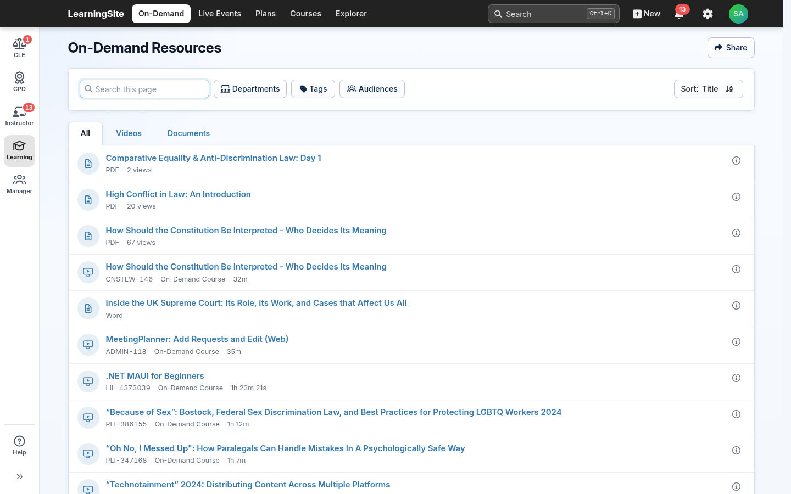The image size is (791, 494).
Task: Show info for “Oh No, I Messed Up” row
Action: tap(736, 451)
